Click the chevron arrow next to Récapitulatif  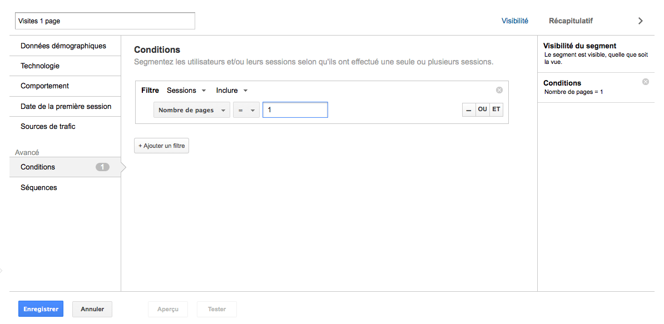pyautogui.click(x=640, y=21)
